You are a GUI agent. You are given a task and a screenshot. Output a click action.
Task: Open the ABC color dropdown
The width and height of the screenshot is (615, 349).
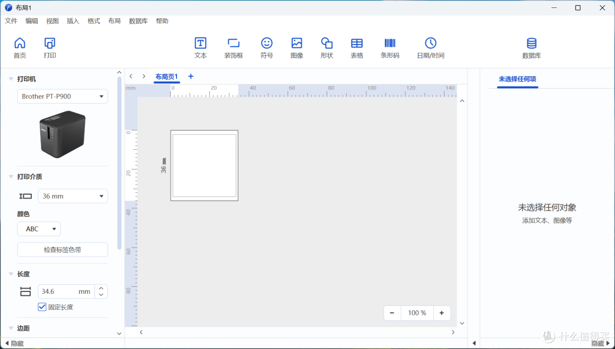pyautogui.click(x=39, y=229)
